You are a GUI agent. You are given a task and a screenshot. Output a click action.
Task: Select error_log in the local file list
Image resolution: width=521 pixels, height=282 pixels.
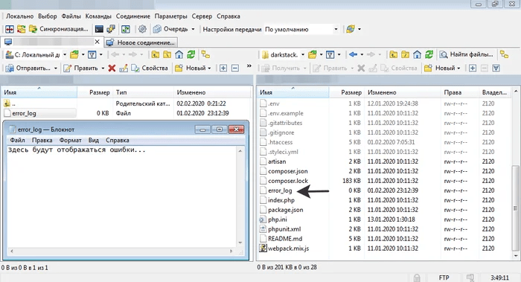coord(24,113)
